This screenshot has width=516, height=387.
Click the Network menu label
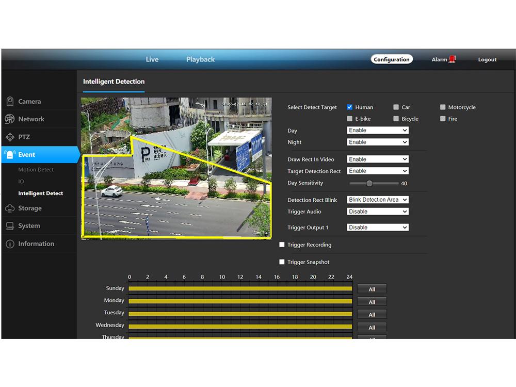(31, 119)
